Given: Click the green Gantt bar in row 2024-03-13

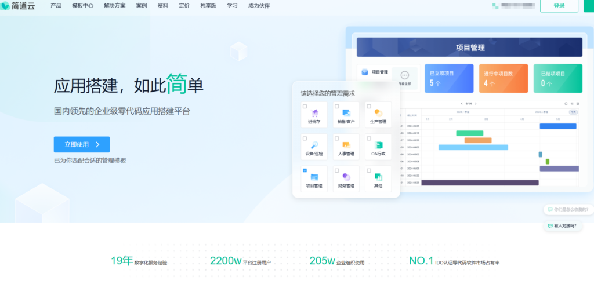Looking at the screenshot, I should pos(470,133).
